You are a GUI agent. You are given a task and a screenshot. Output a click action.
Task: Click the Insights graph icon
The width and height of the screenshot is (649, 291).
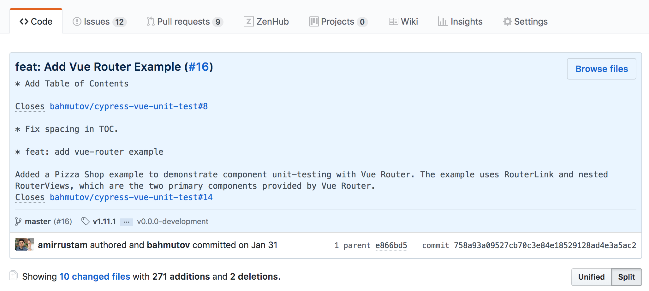(443, 21)
